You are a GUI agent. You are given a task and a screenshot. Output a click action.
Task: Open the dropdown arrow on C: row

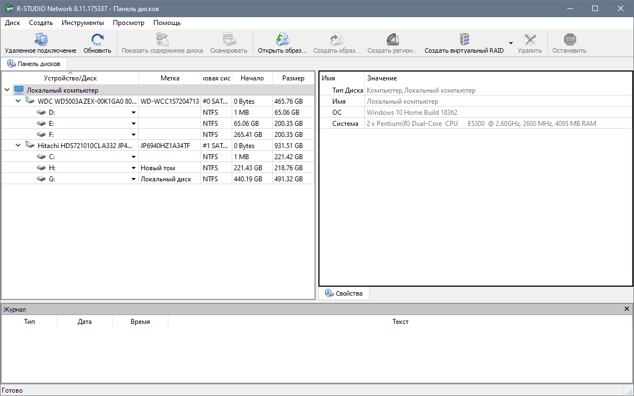(x=133, y=157)
